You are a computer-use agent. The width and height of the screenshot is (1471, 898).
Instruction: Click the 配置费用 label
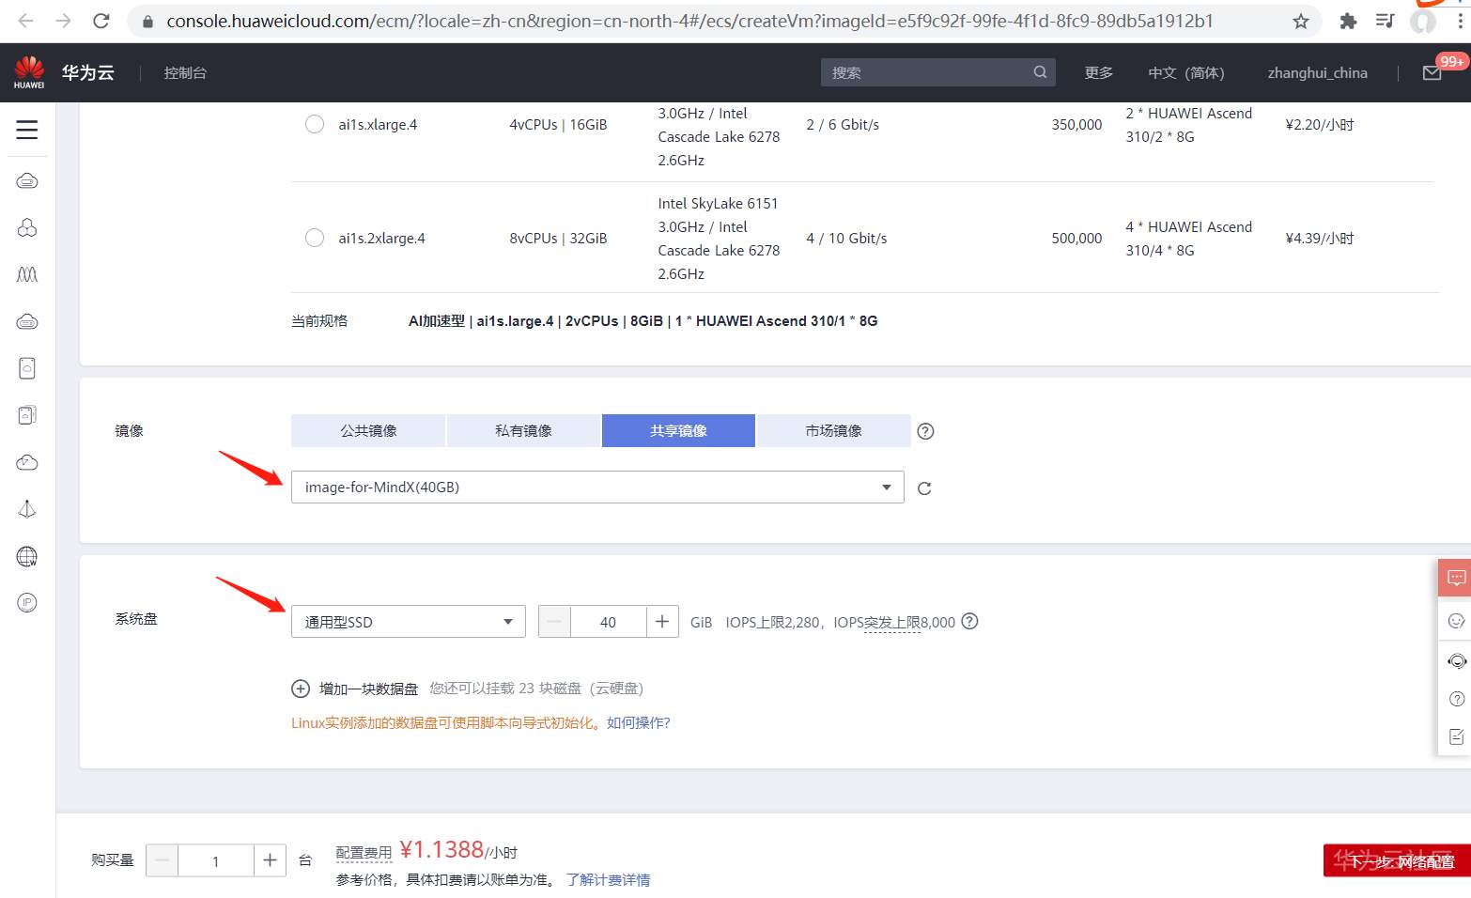pos(364,853)
